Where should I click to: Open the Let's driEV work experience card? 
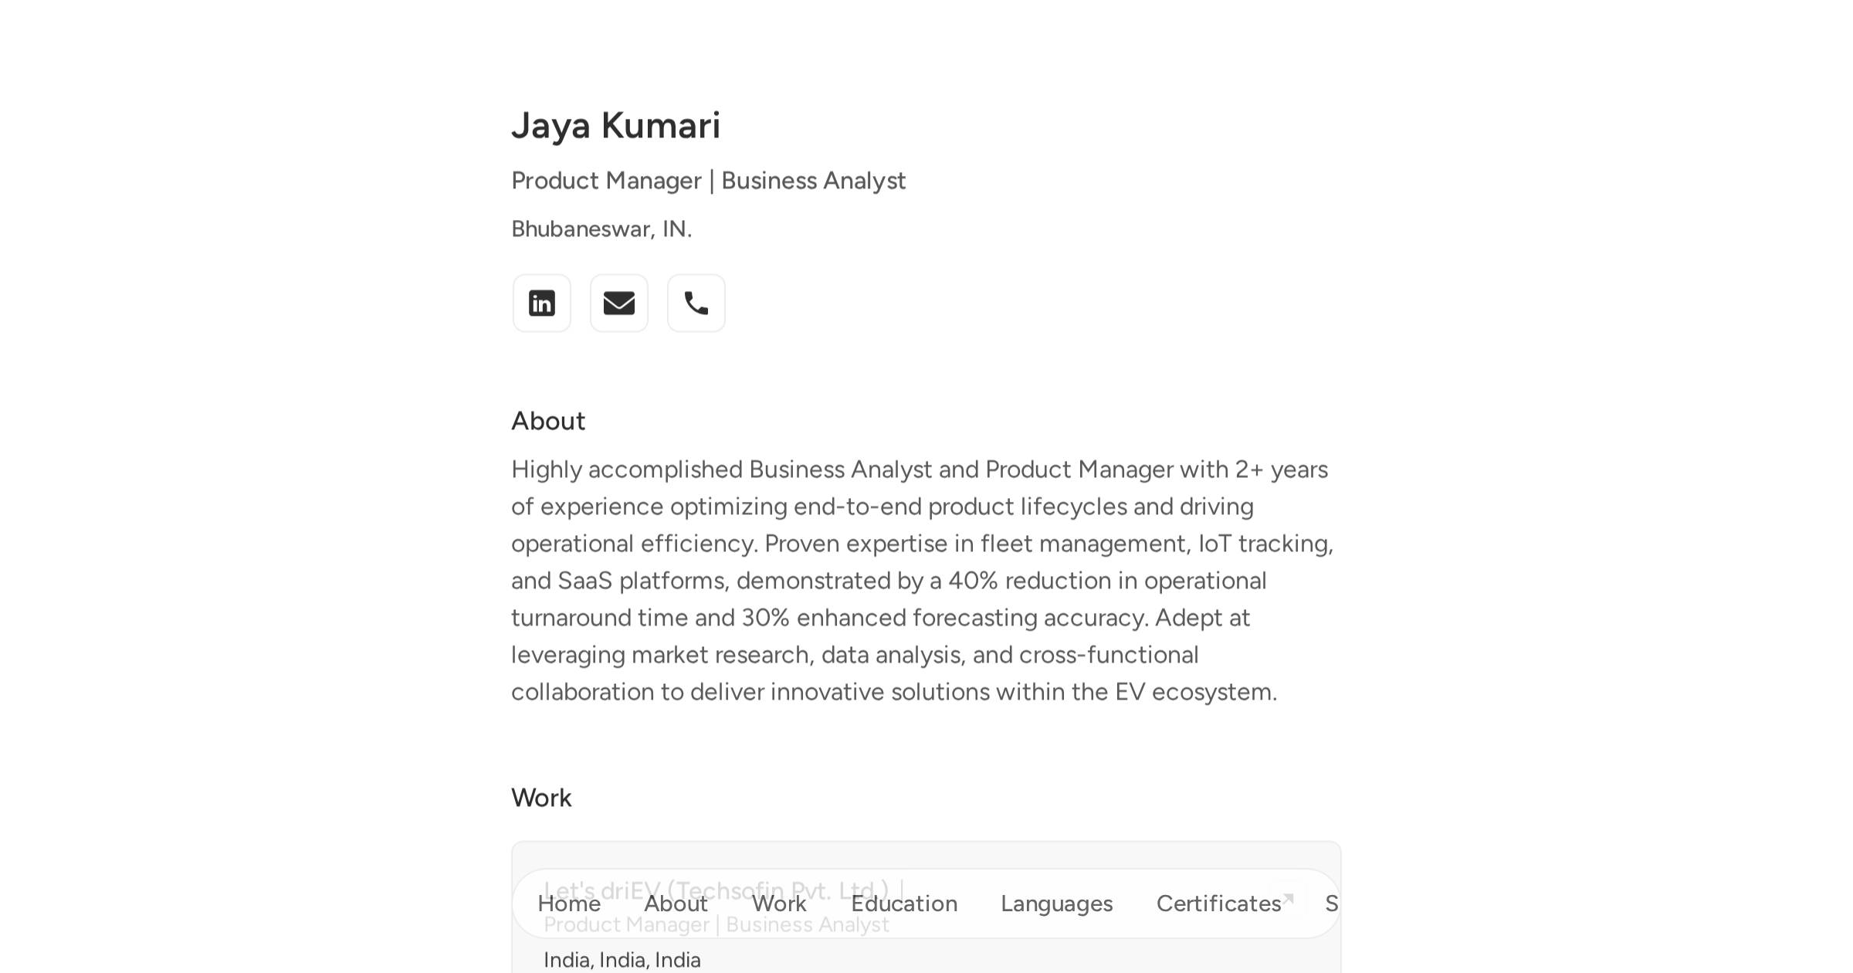926,907
